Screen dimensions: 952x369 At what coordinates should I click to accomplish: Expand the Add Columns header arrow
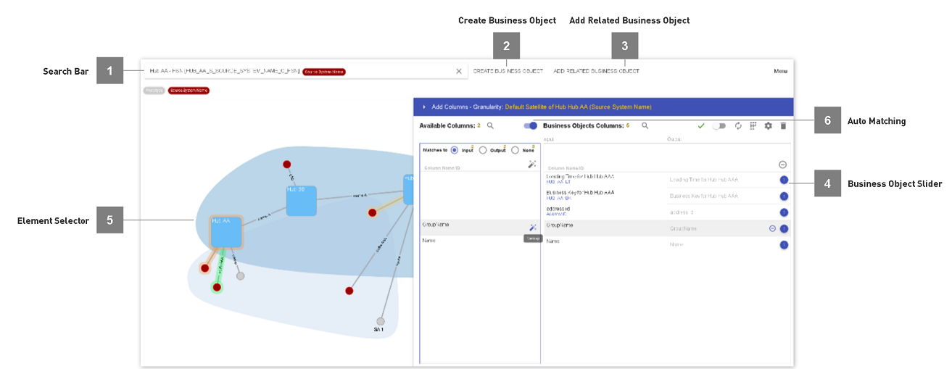coord(424,107)
